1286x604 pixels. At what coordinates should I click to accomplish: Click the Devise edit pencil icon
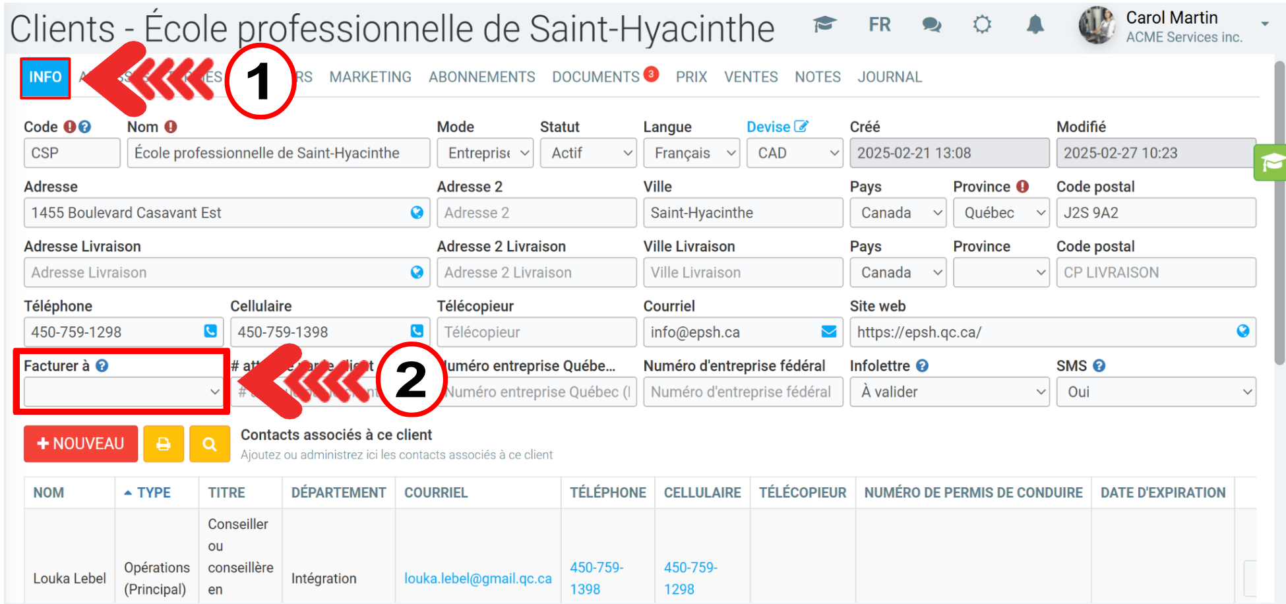pos(801,127)
